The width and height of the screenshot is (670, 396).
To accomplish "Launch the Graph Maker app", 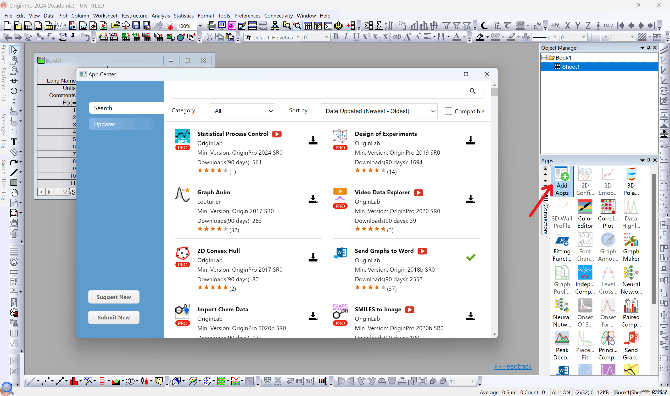I will tap(631, 247).
